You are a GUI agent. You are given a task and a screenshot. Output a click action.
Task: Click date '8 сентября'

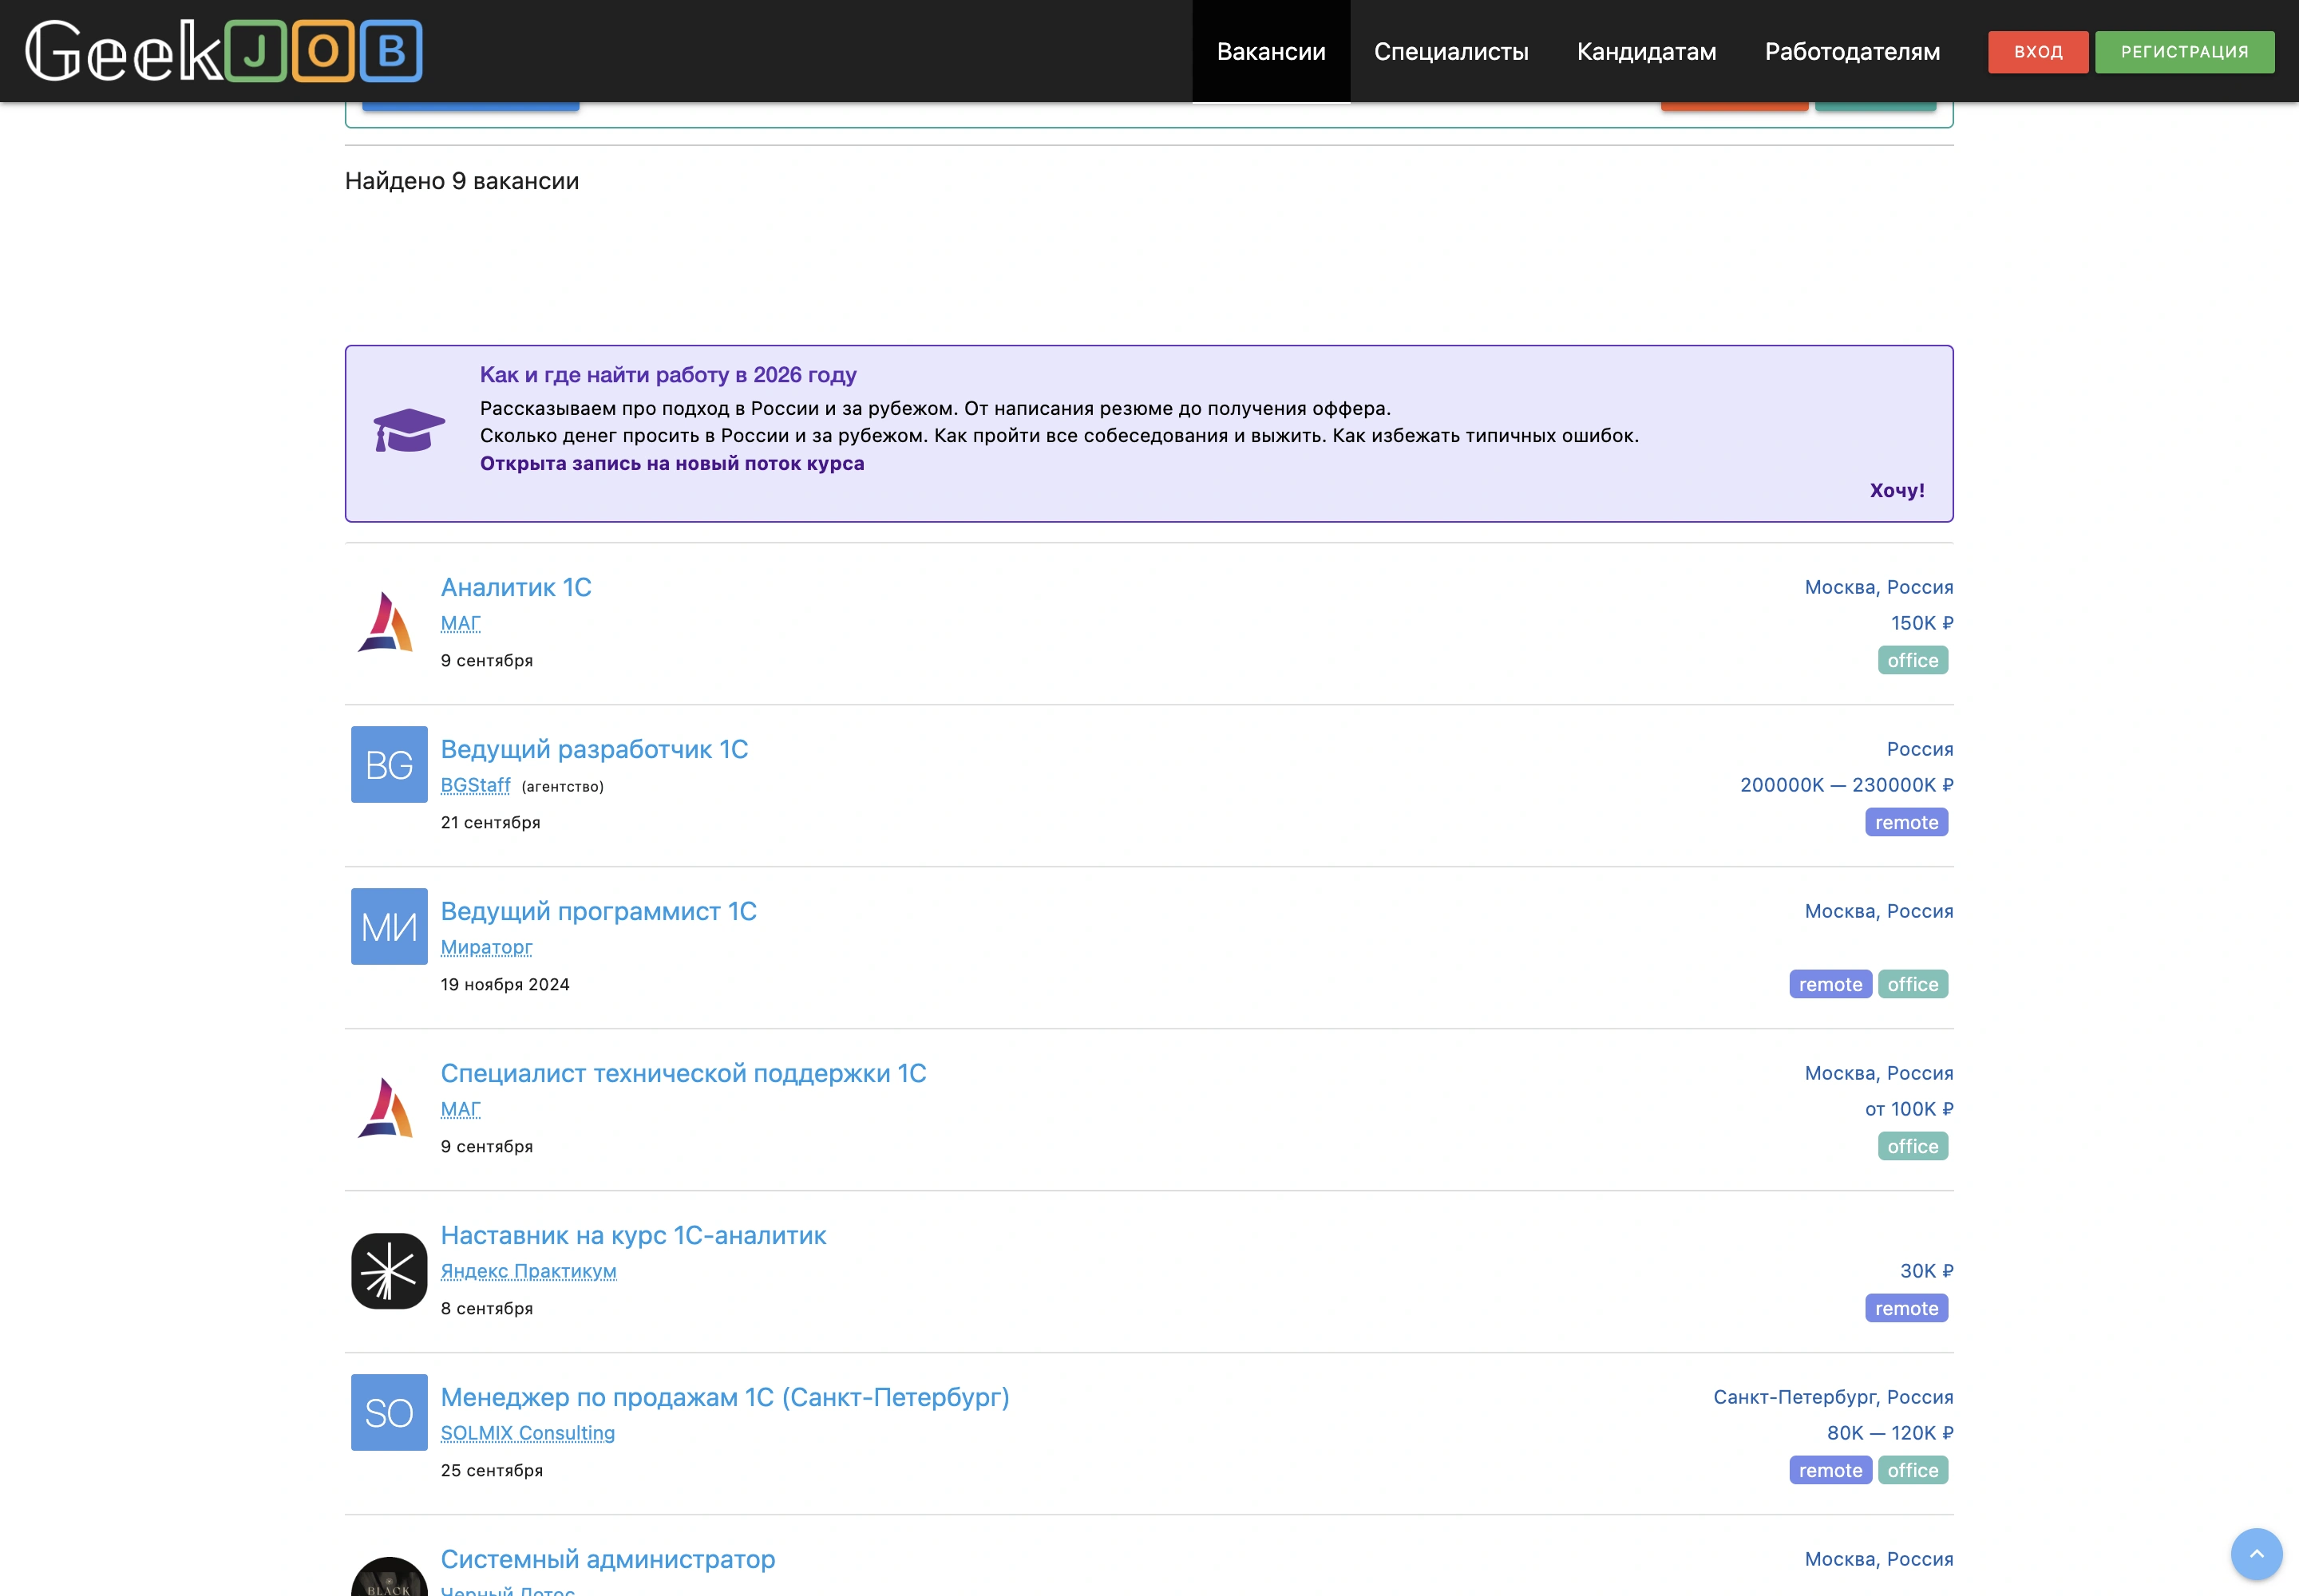(486, 1308)
